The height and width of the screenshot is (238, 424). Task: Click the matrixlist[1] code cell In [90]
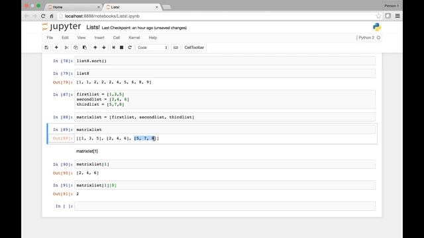[x=225, y=164]
